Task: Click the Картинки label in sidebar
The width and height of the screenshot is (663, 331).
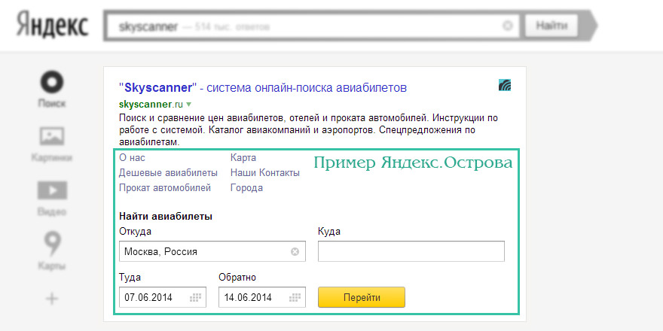Action: [x=52, y=158]
